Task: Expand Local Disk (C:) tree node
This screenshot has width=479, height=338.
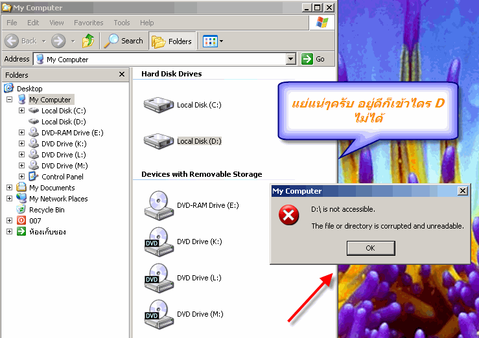Action: (21, 111)
